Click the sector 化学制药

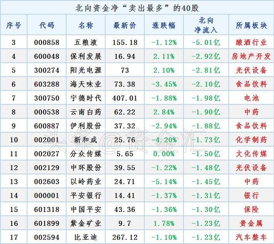pos(251,140)
